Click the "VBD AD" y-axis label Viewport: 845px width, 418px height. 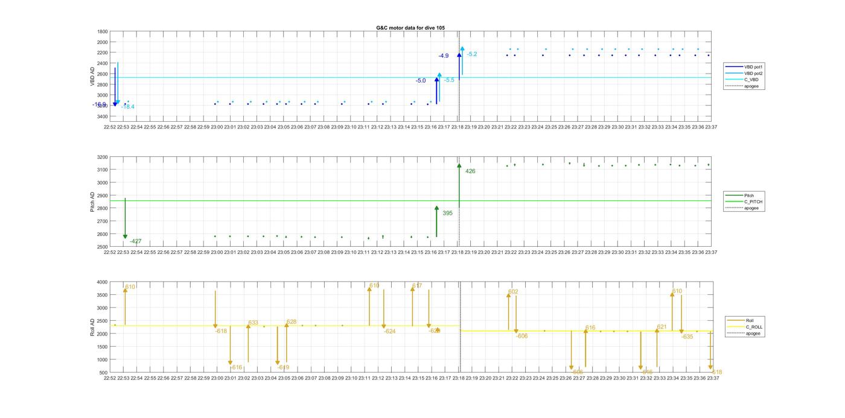(x=93, y=75)
